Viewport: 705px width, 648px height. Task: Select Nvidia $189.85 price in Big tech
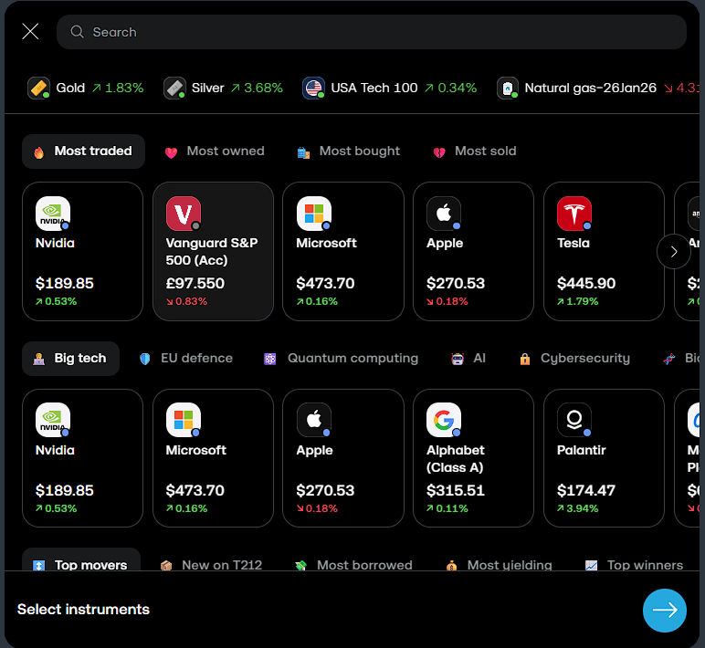[64, 490]
